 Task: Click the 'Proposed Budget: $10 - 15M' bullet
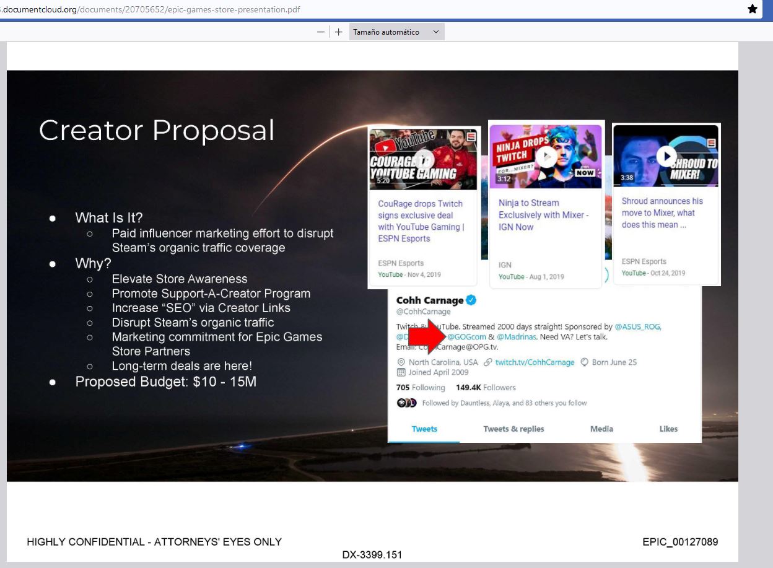tap(166, 382)
